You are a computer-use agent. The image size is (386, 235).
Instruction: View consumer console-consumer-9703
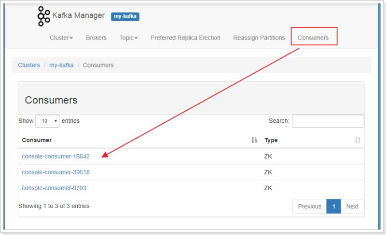pos(54,188)
